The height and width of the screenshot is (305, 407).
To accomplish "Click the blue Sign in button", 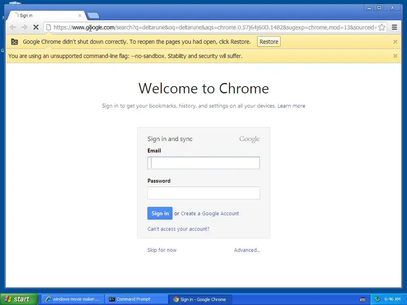I will pyautogui.click(x=160, y=213).
